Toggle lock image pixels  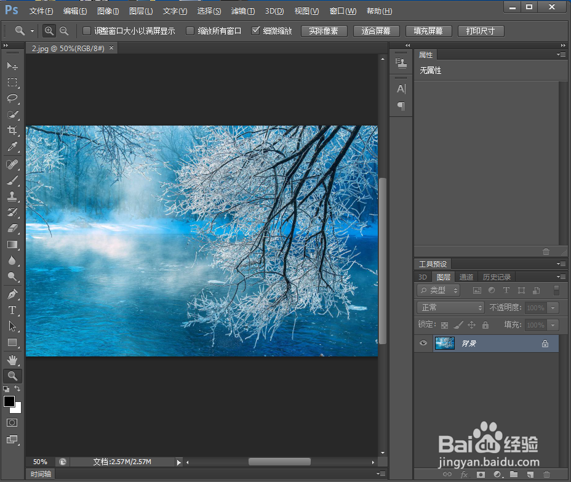coord(458,324)
